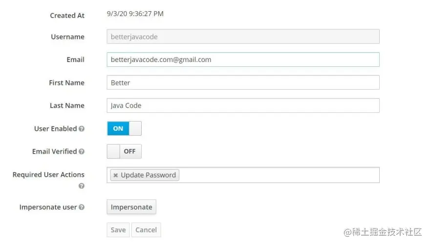Open the Required User Actions selector
The width and height of the screenshot is (430, 245).
(279, 175)
